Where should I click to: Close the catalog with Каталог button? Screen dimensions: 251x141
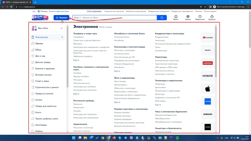coord(61,18)
